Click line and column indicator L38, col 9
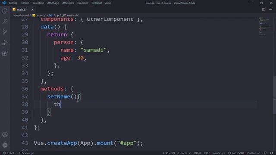This screenshot has height=155, width=276. click(x=169, y=153)
